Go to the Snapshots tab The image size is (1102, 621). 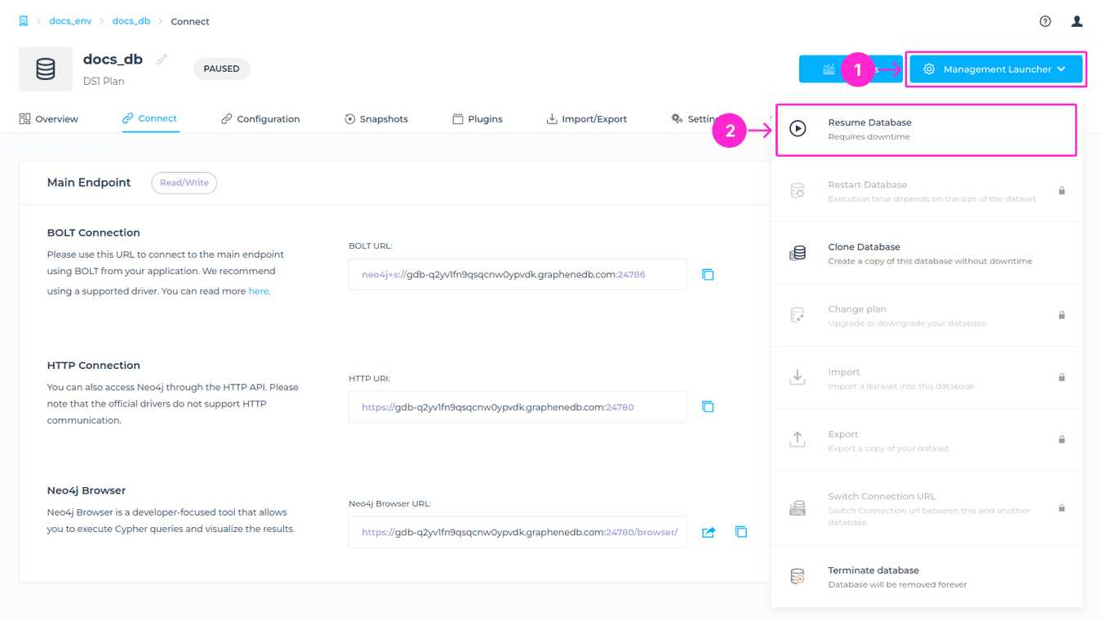click(376, 119)
